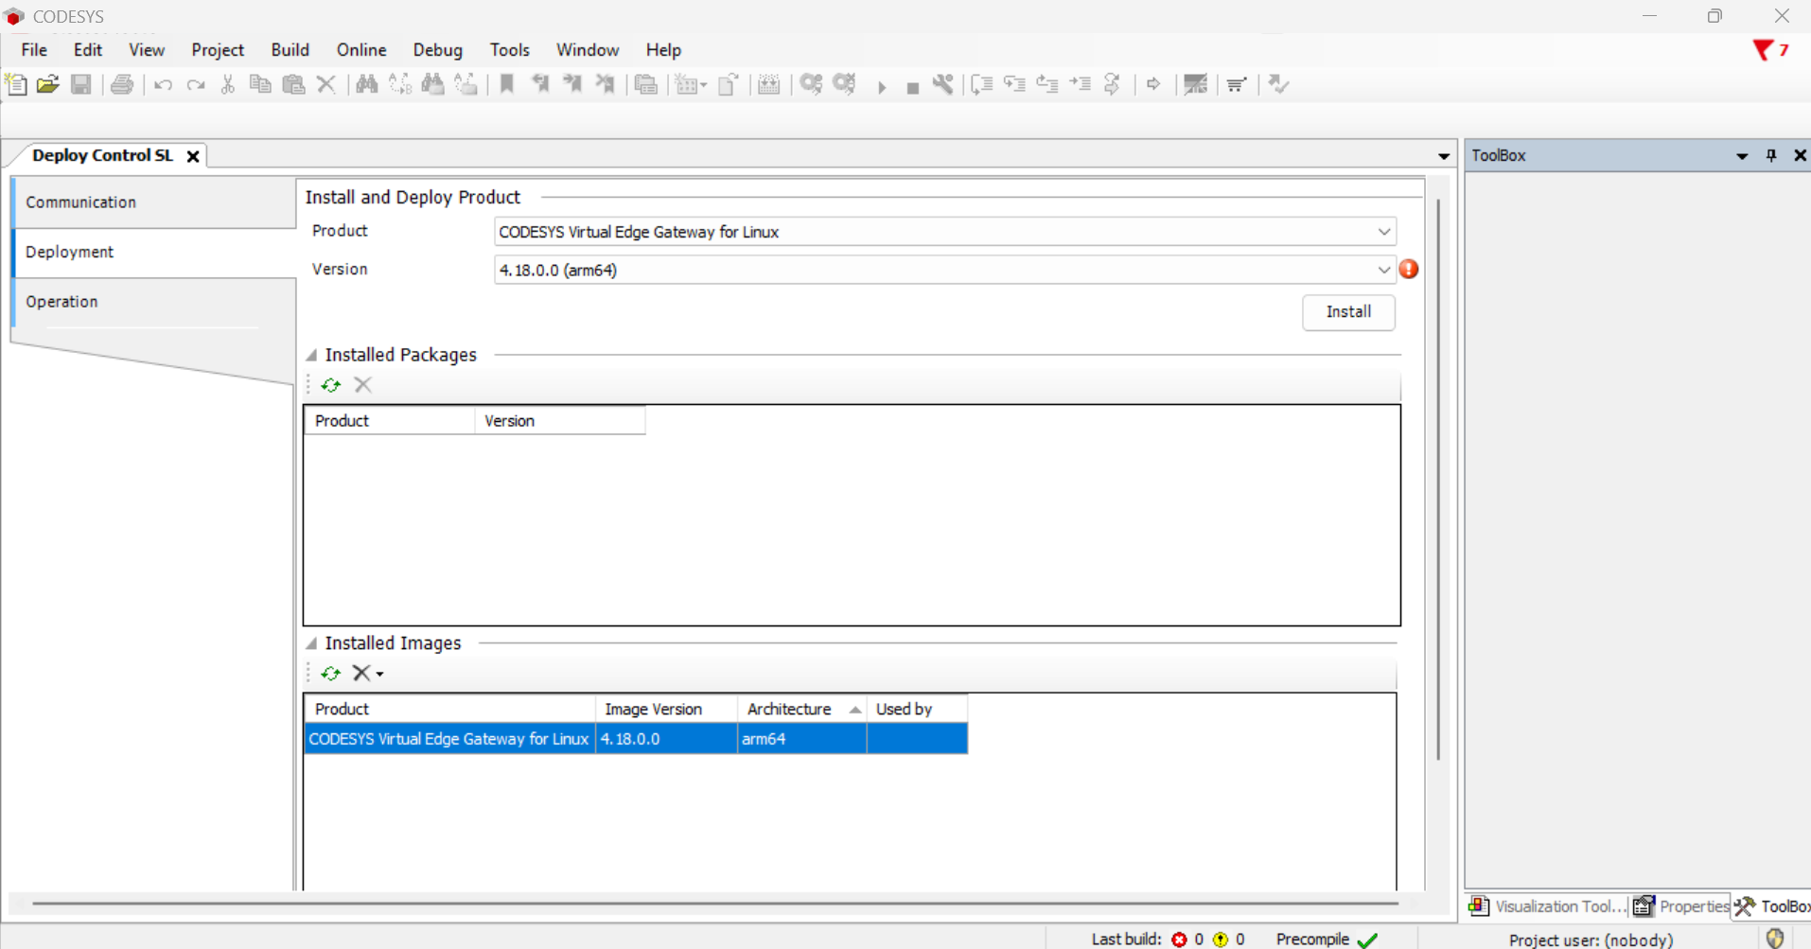Open the Online menu
Image resolution: width=1811 pixels, height=949 pixels.
(x=360, y=50)
